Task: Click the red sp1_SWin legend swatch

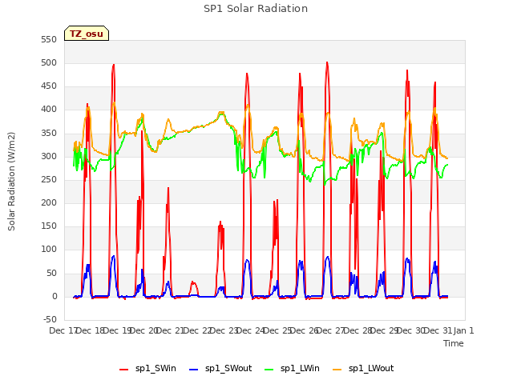Action: [124, 370]
